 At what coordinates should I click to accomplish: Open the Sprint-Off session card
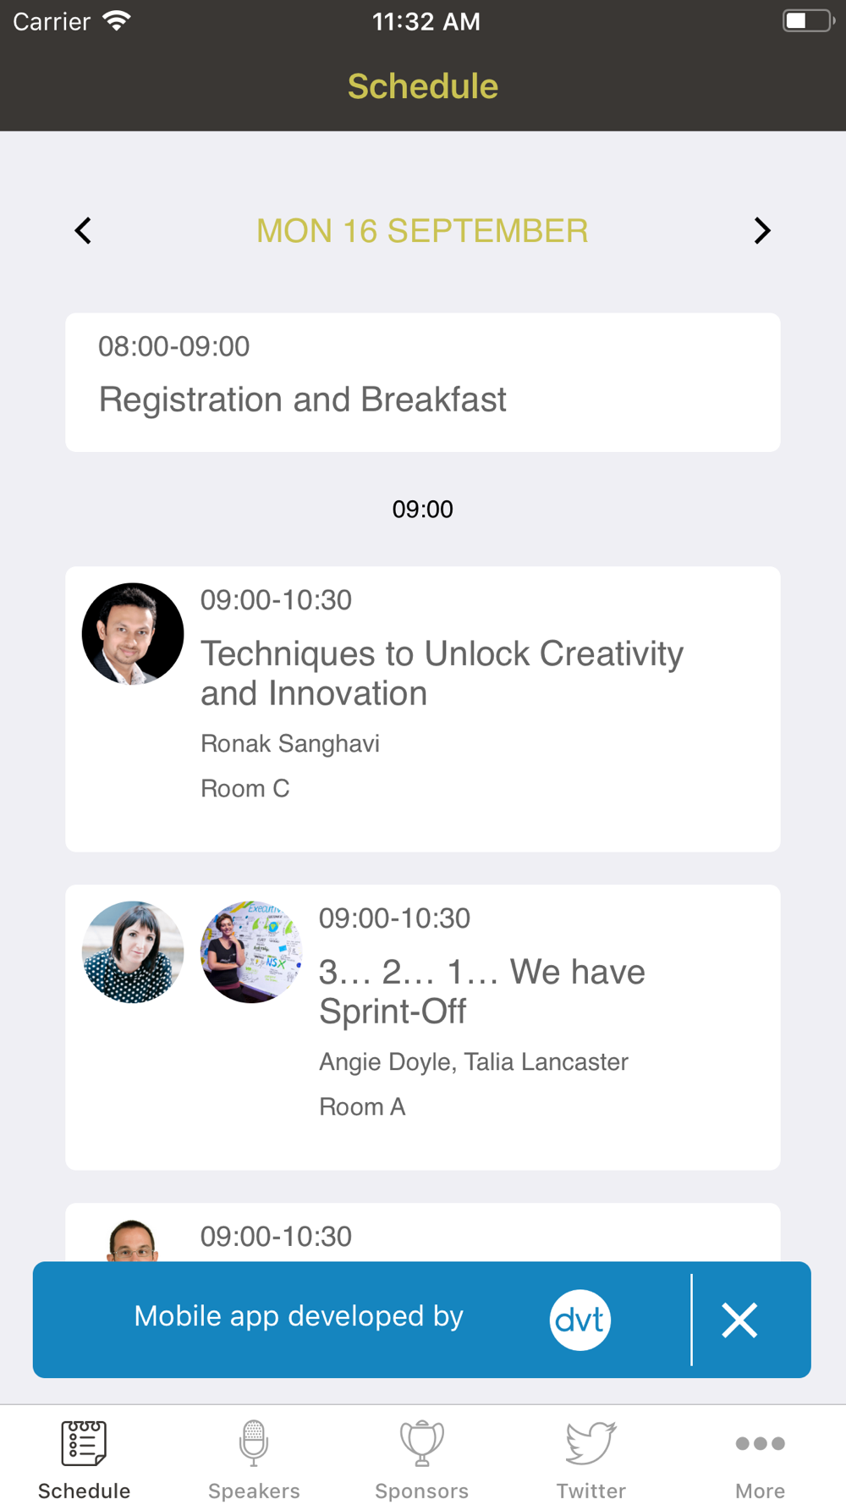pos(422,1028)
